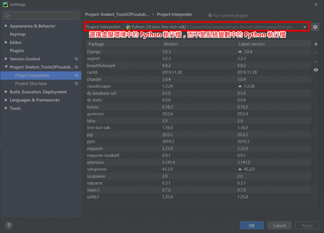Select the pip package row

pyautogui.click(x=199, y=135)
